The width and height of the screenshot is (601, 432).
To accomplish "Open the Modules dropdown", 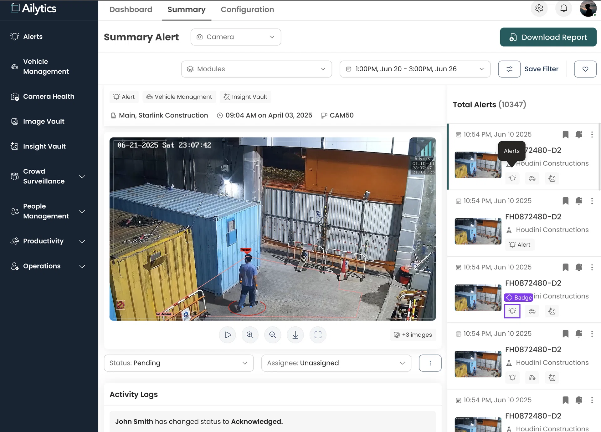I will point(256,69).
